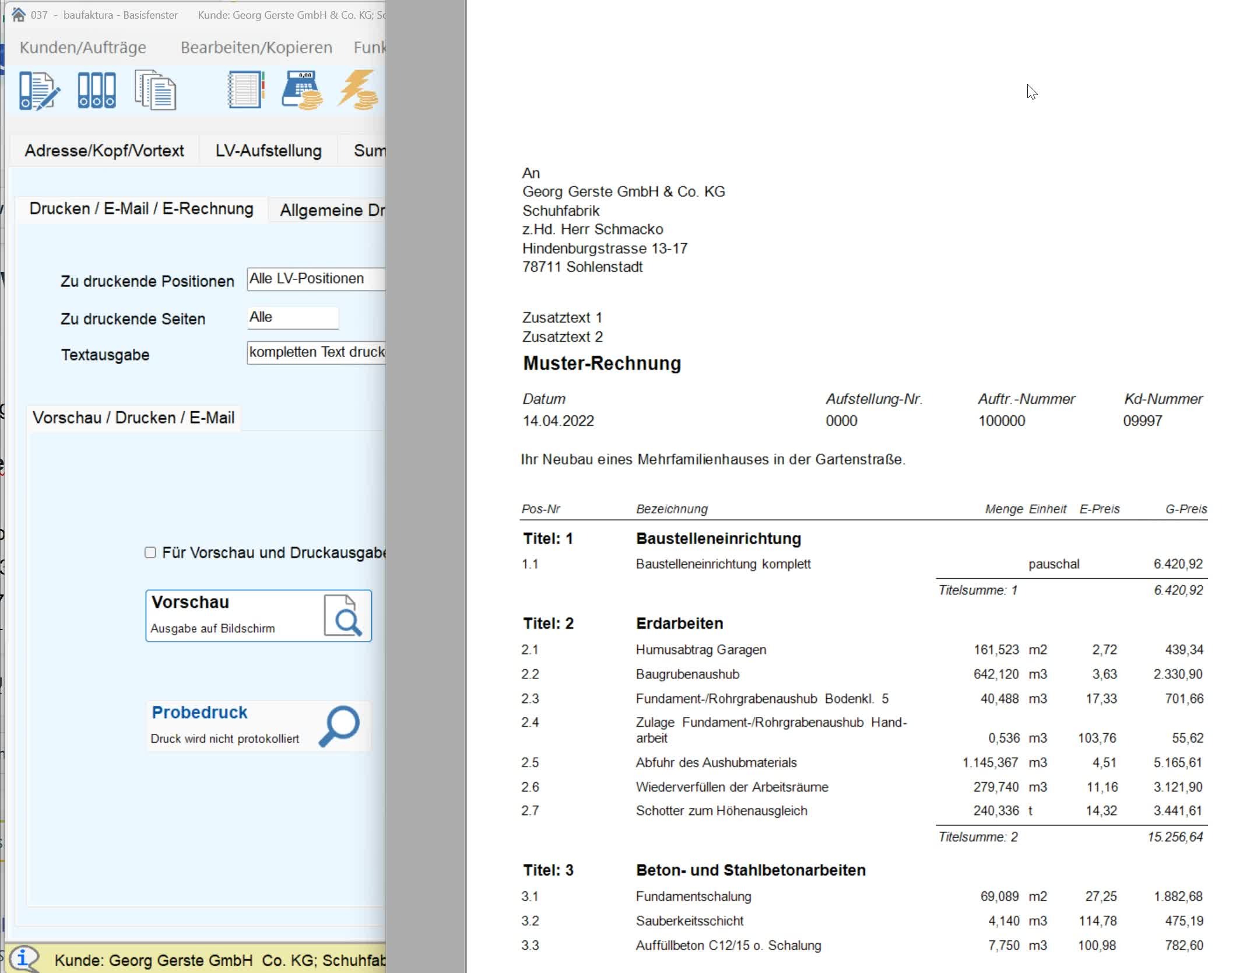The width and height of the screenshot is (1243, 973).
Task: Select the Vorschau / Drucken / E-Mail subtab
Action: tap(134, 418)
